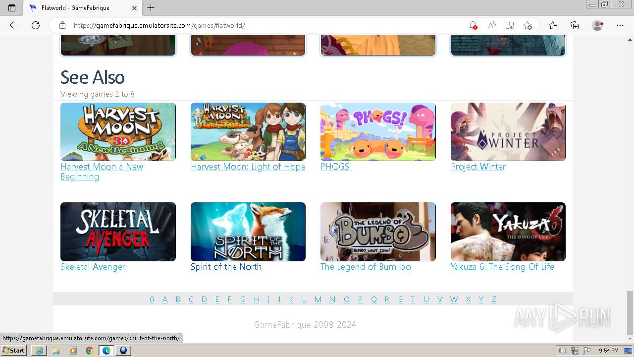The height and width of the screenshot is (357, 634).
Task: Click the network tray icon
Action: pos(575,351)
